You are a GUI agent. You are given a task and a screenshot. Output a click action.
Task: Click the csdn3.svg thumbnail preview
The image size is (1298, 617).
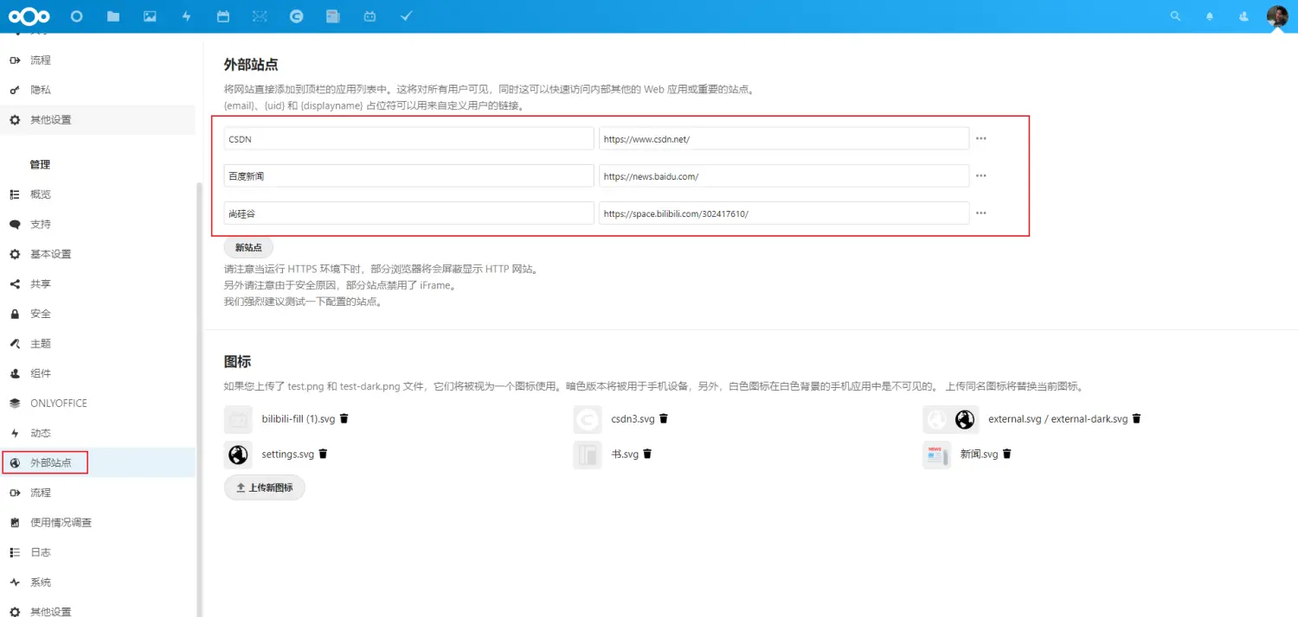coord(588,419)
